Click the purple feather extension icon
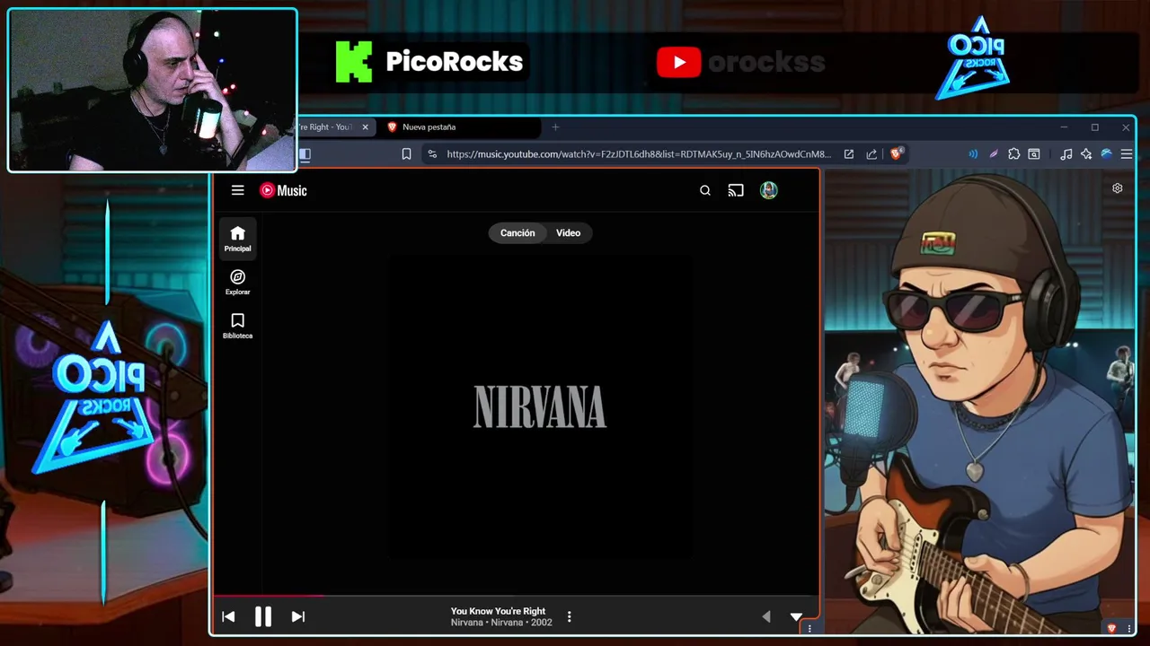1150x646 pixels. tap(994, 154)
